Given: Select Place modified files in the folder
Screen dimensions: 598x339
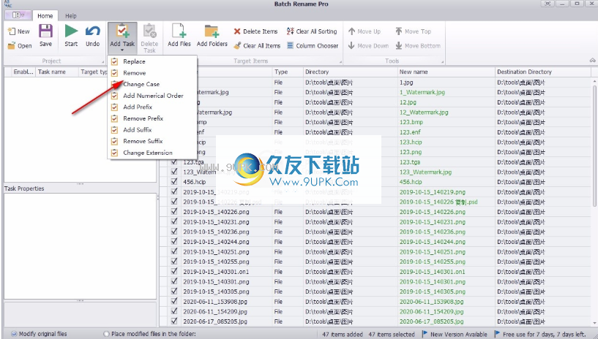Looking at the screenshot, I should [106, 334].
